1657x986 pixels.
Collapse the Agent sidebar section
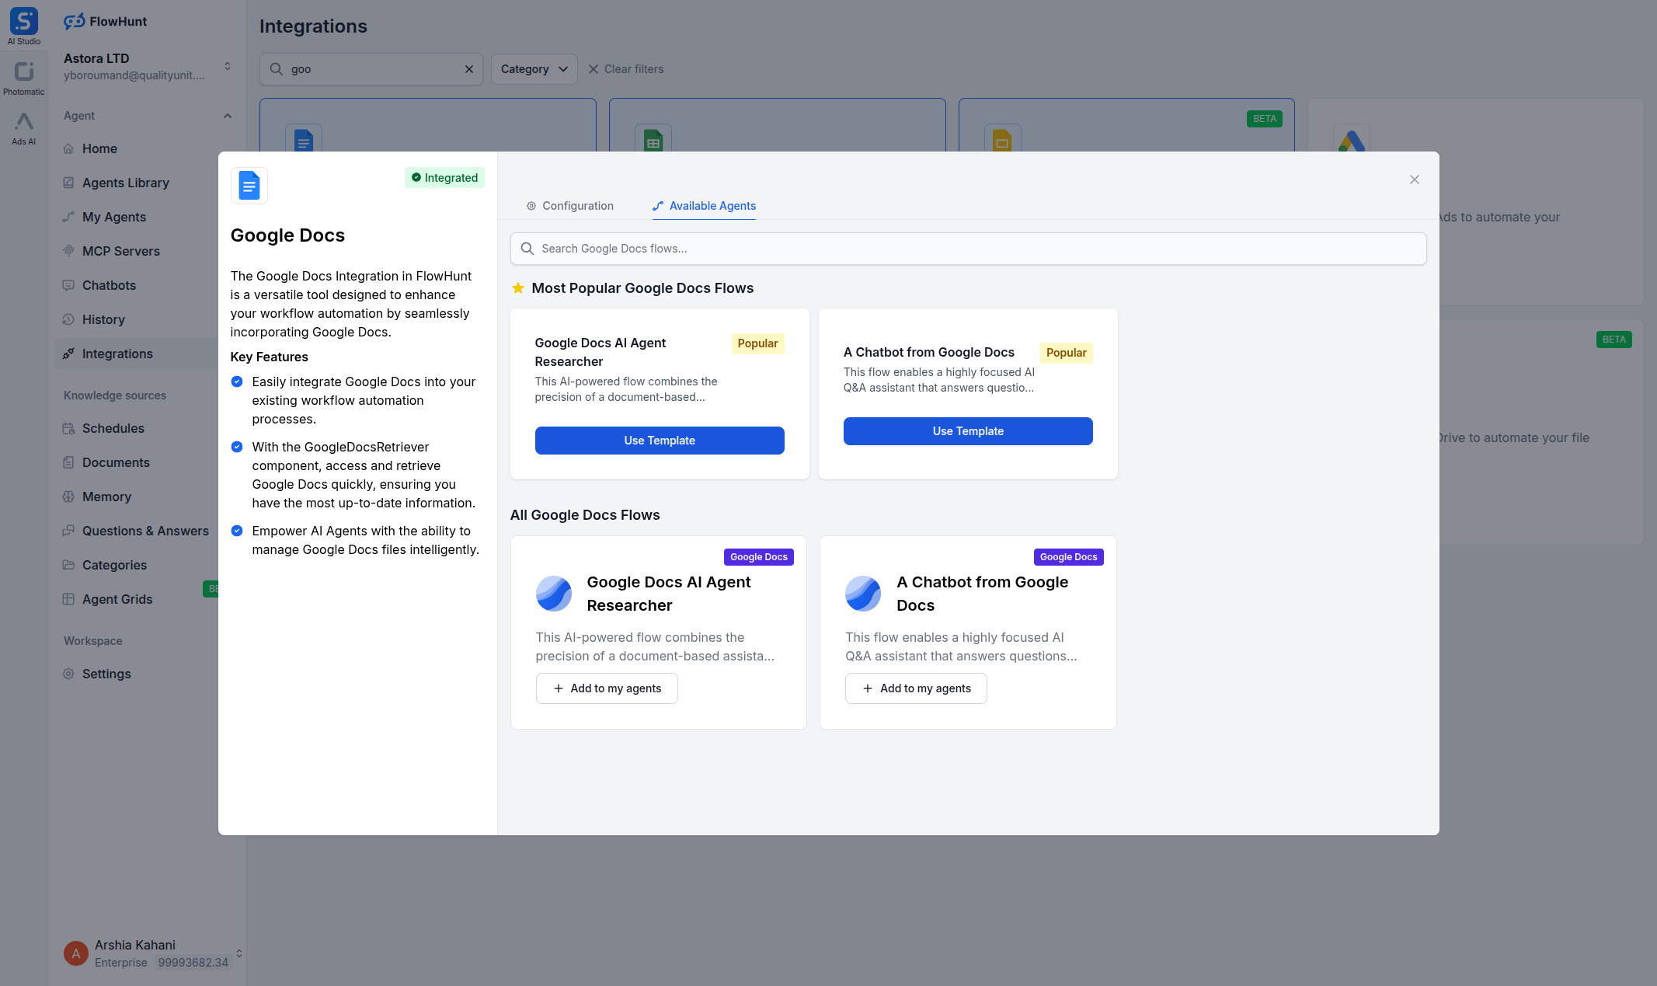click(x=227, y=115)
